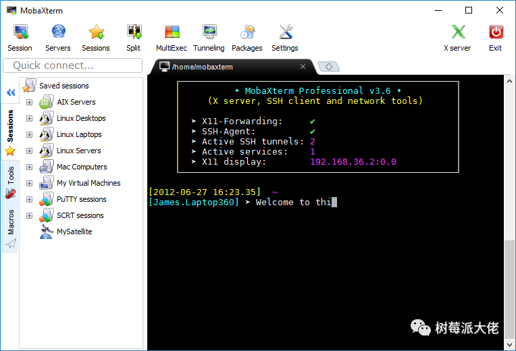Expand the Linux Laptops tree node
516x351 pixels.
pos(29,134)
